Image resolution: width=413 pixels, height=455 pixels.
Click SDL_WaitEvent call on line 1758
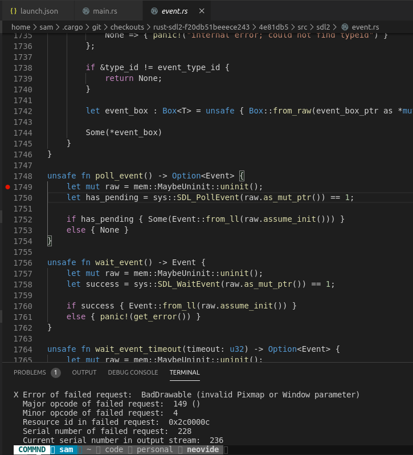(189, 284)
